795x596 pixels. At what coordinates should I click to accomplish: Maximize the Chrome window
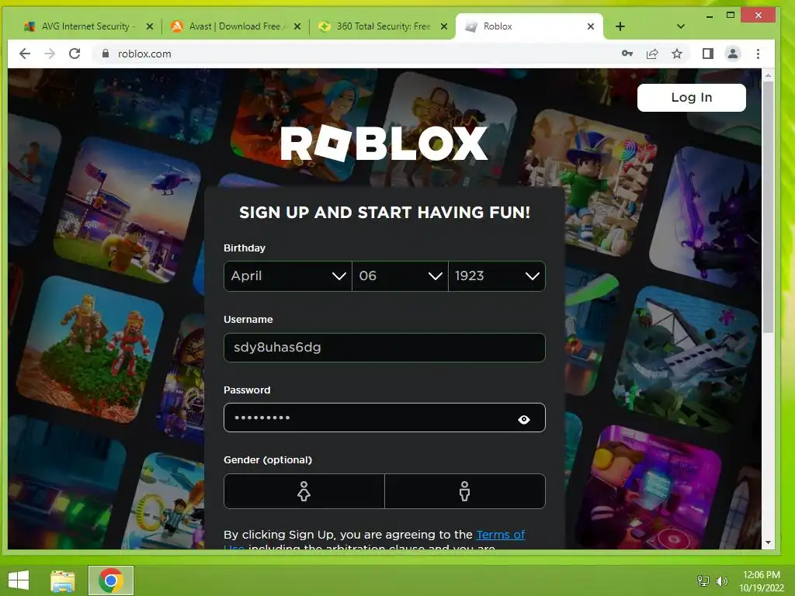730,16
